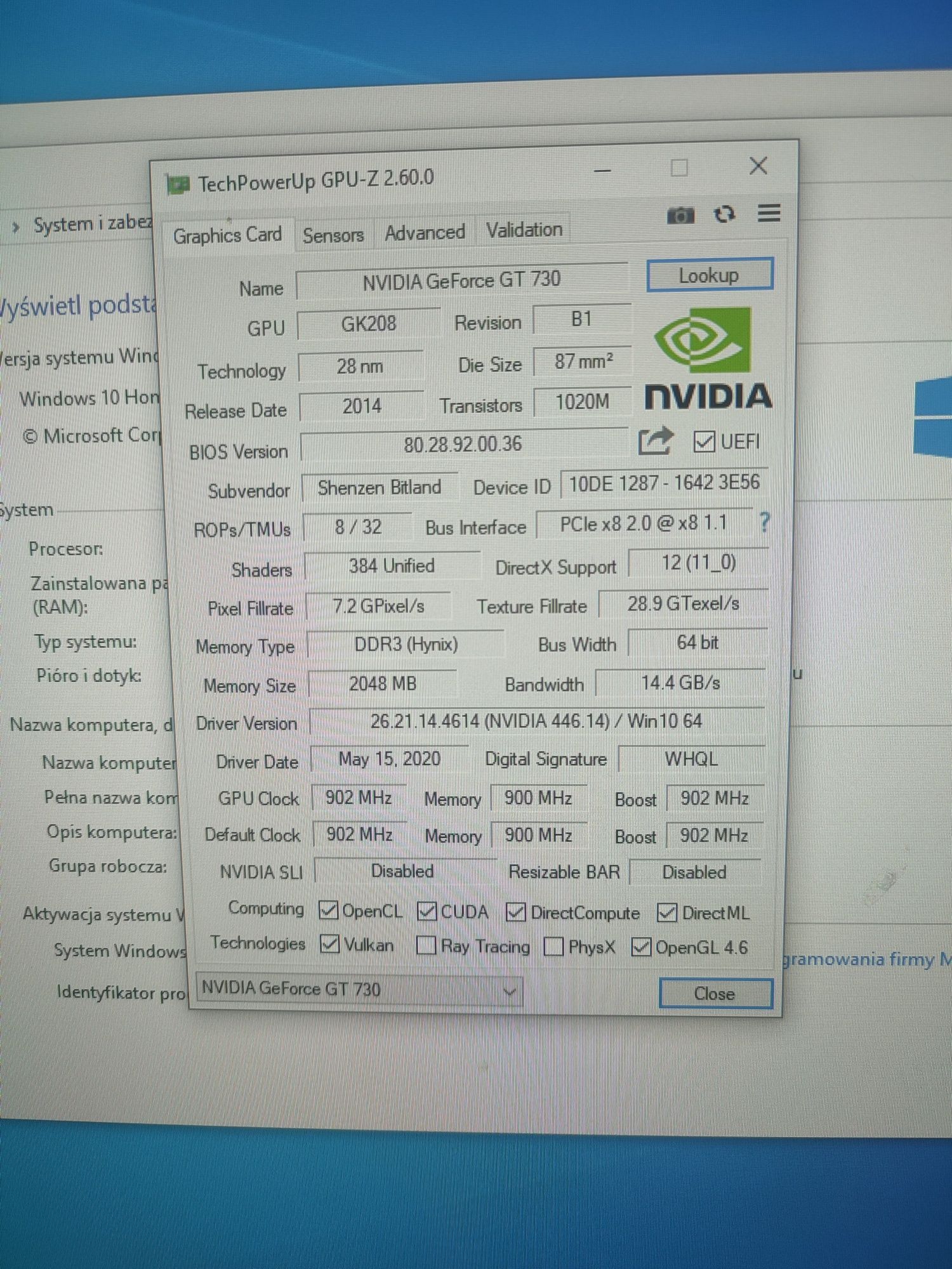Click the Bus Interface question mark icon
The width and height of the screenshot is (952, 1269).
coord(764,522)
